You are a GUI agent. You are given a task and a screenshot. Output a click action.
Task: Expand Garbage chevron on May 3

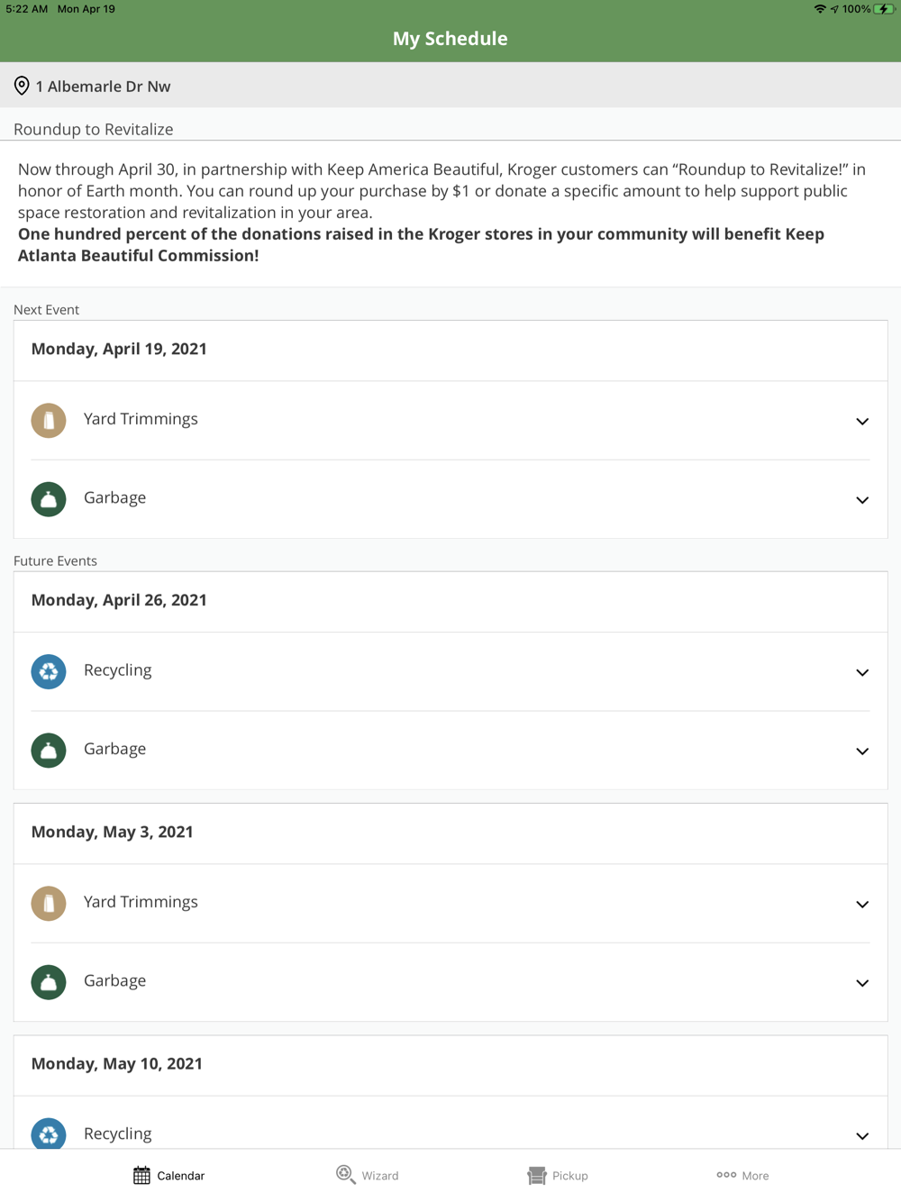click(x=862, y=982)
